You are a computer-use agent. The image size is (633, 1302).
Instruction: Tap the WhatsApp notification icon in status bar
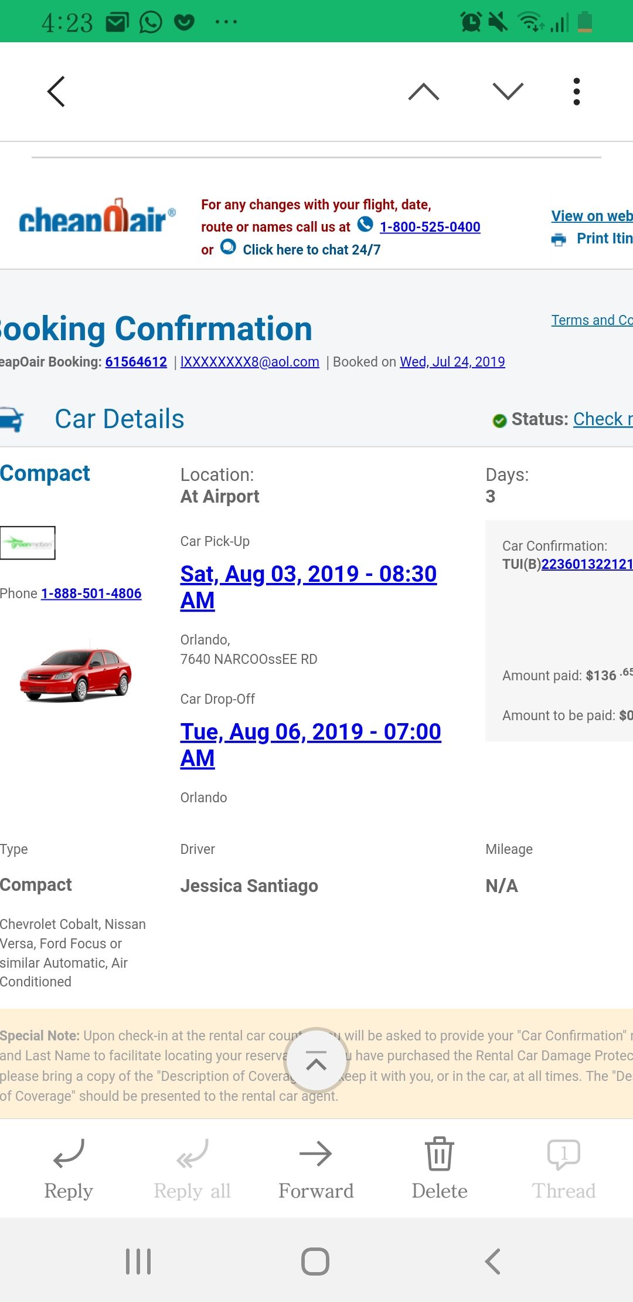pos(151,22)
